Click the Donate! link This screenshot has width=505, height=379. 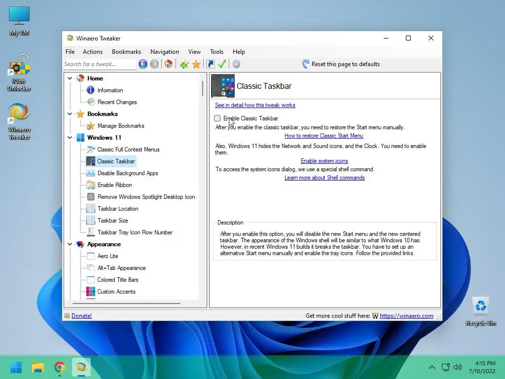(81, 316)
